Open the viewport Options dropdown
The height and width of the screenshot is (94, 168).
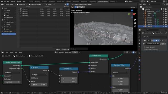(133, 7)
